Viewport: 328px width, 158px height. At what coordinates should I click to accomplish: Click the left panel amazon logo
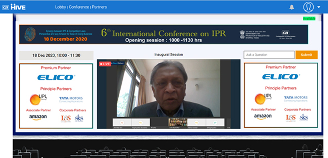click(38, 117)
